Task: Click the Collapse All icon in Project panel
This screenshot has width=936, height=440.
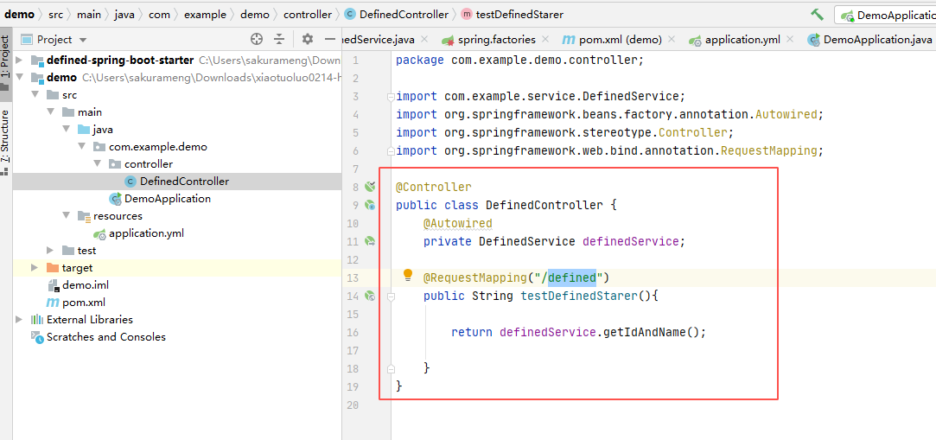Action: click(x=279, y=40)
